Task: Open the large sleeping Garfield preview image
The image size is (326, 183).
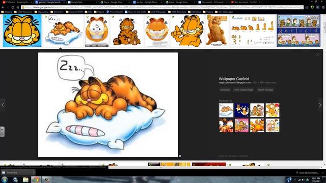Action: 108,105
